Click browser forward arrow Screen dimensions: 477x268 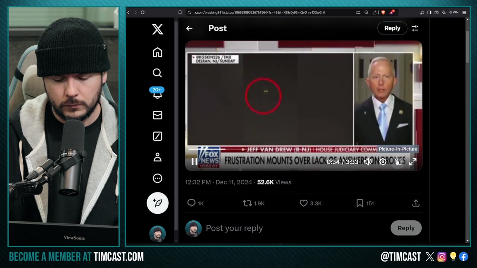(x=135, y=12)
